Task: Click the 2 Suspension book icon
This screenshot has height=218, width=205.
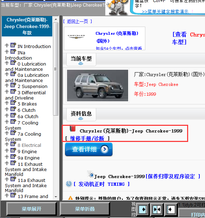Action: pos(13,85)
